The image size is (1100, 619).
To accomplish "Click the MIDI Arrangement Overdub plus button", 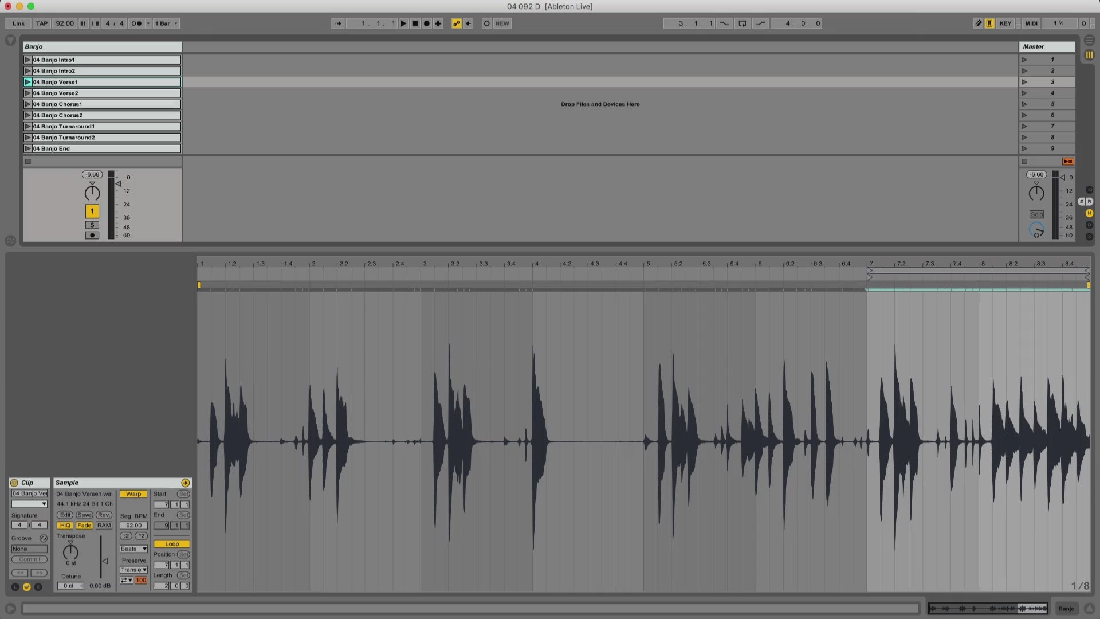I will [x=438, y=23].
